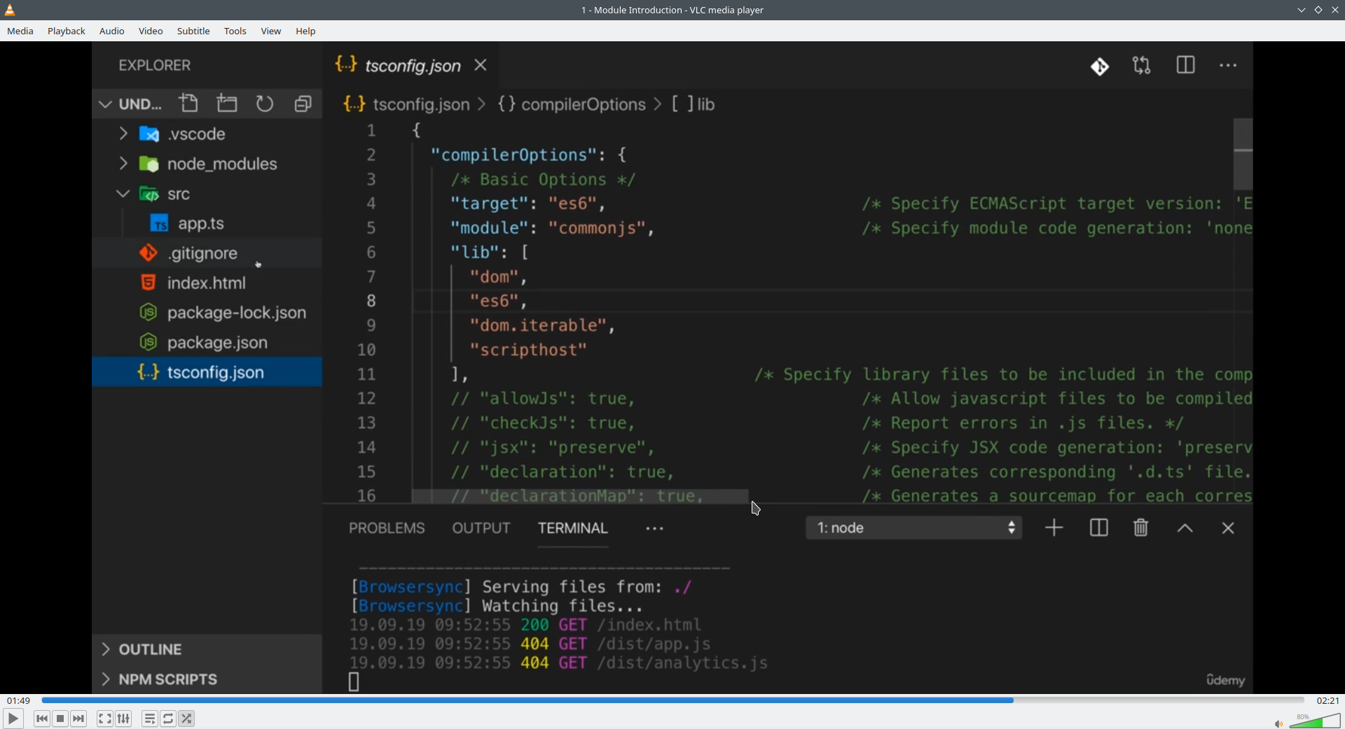Image resolution: width=1345 pixels, height=729 pixels.
Task: Switch to the PROBLEMS panel tab
Action: pyautogui.click(x=387, y=528)
